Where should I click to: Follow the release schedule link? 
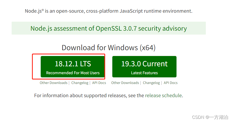(x=163, y=96)
